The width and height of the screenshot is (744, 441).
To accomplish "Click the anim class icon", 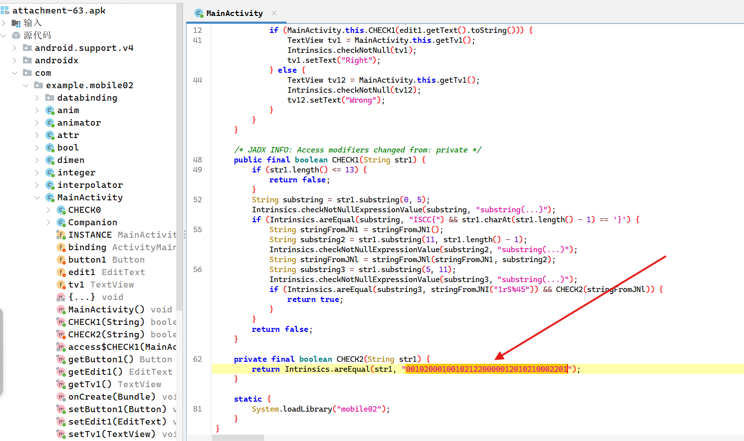I will pos(50,110).
